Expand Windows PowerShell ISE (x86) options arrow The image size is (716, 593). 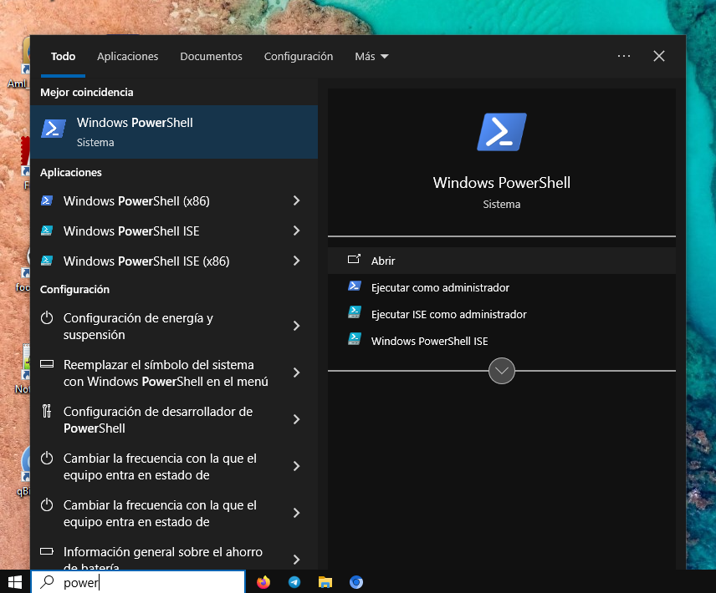click(296, 261)
